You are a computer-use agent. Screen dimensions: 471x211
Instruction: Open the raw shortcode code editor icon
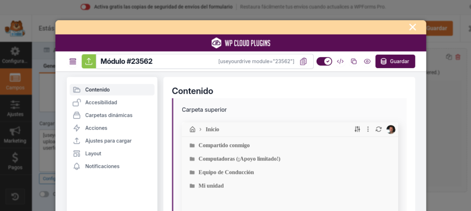click(340, 62)
